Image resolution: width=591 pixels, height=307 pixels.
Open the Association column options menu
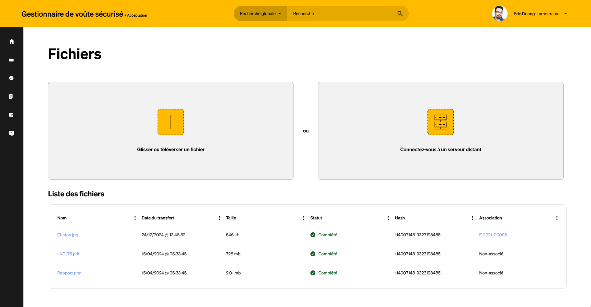[557, 218]
